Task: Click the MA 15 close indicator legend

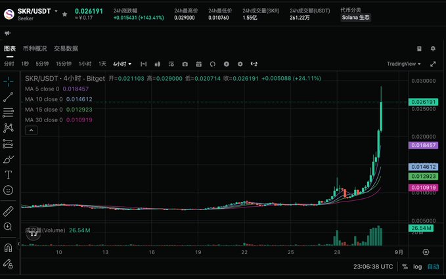Action: click(x=58, y=110)
